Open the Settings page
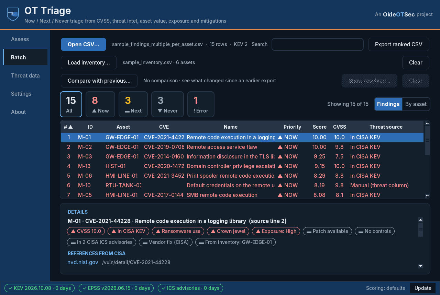The height and width of the screenshot is (295, 440). coord(25,94)
